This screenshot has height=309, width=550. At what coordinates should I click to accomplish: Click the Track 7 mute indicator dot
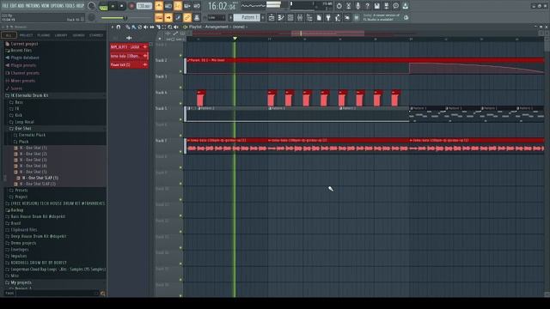coord(181,152)
